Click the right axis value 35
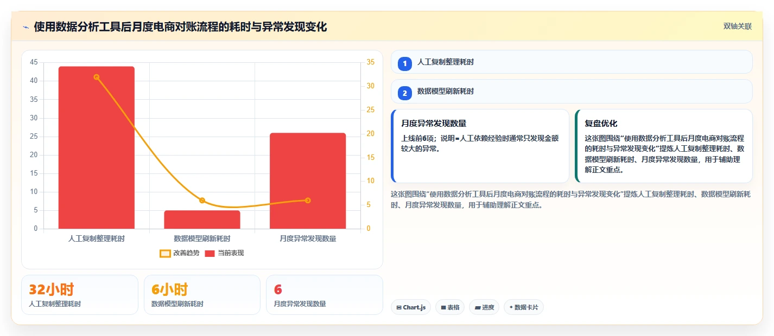The height and width of the screenshot is (336, 774). 371,62
